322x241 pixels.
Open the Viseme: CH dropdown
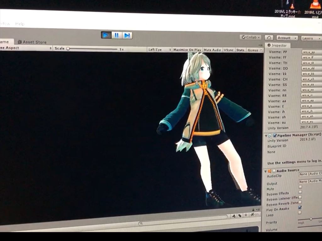(x=312, y=79)
